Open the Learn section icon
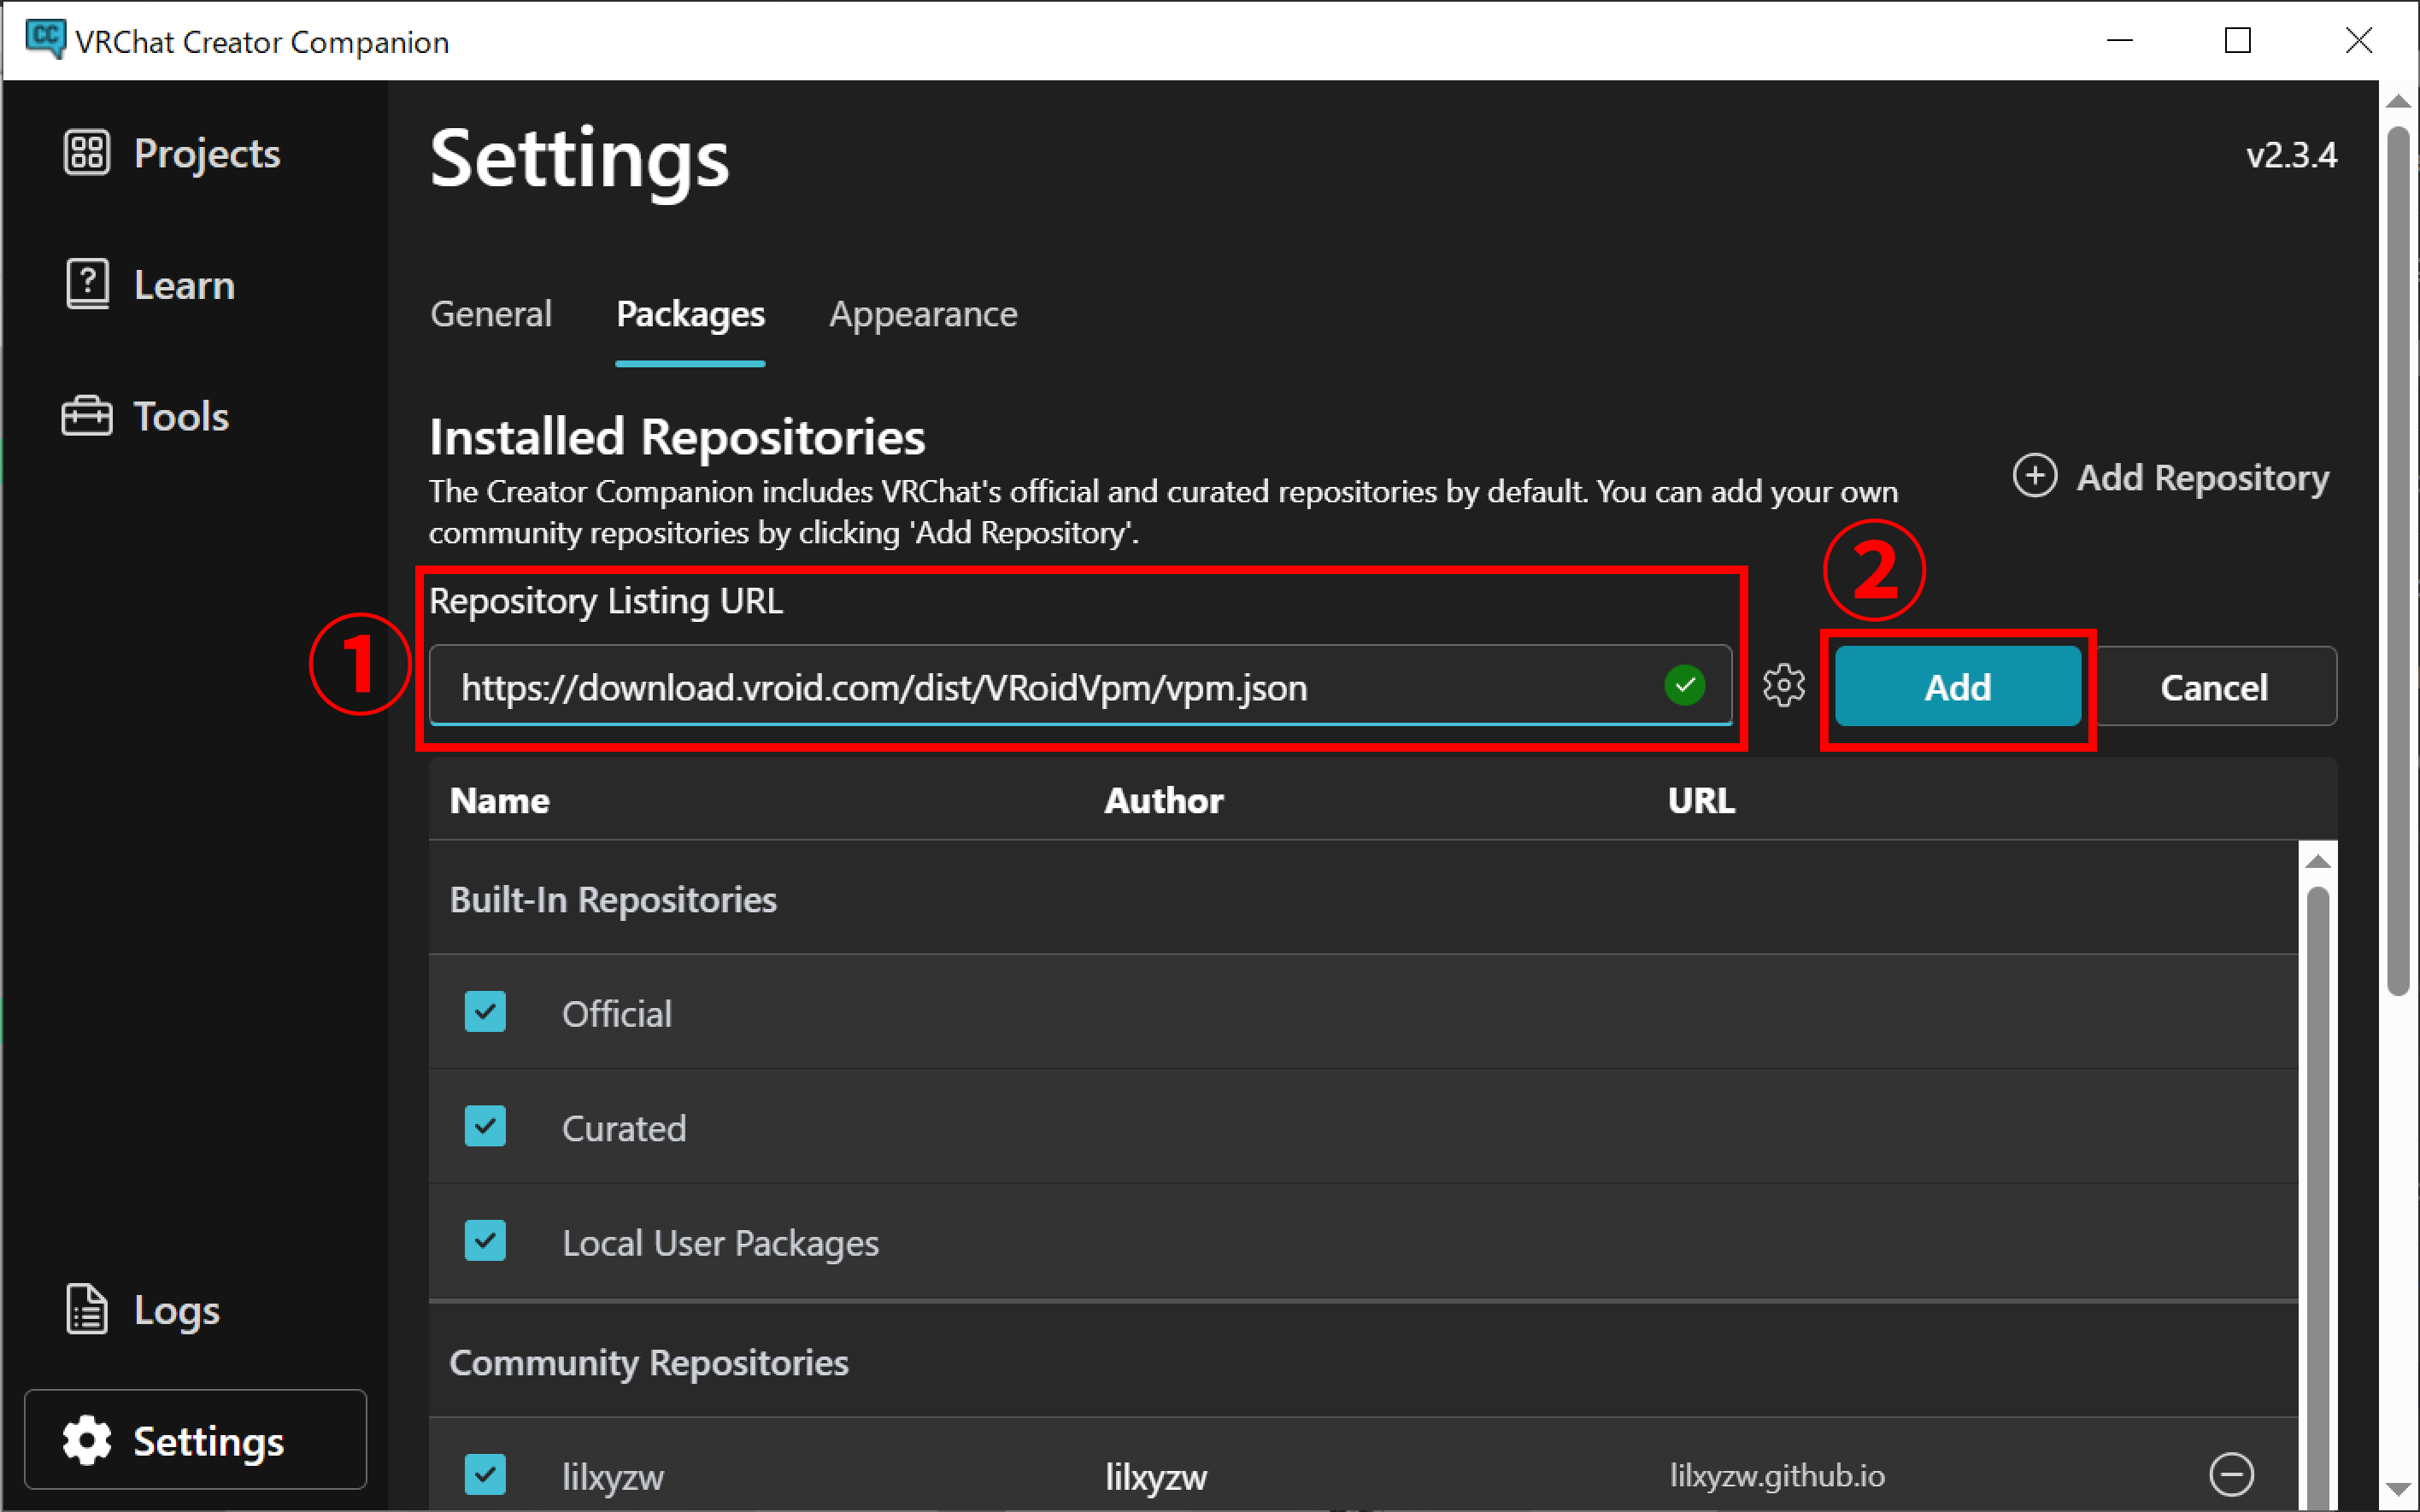Image resolution: width=2420 pixels, height=1512 pixels. point(87,285)
